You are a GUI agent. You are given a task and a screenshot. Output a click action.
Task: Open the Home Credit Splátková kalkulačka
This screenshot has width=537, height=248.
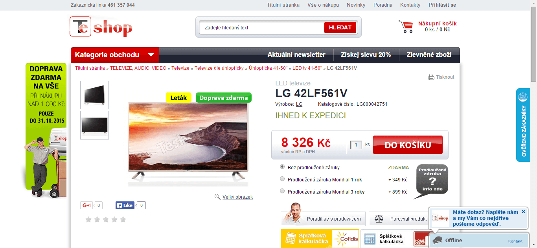pos(394,239)
